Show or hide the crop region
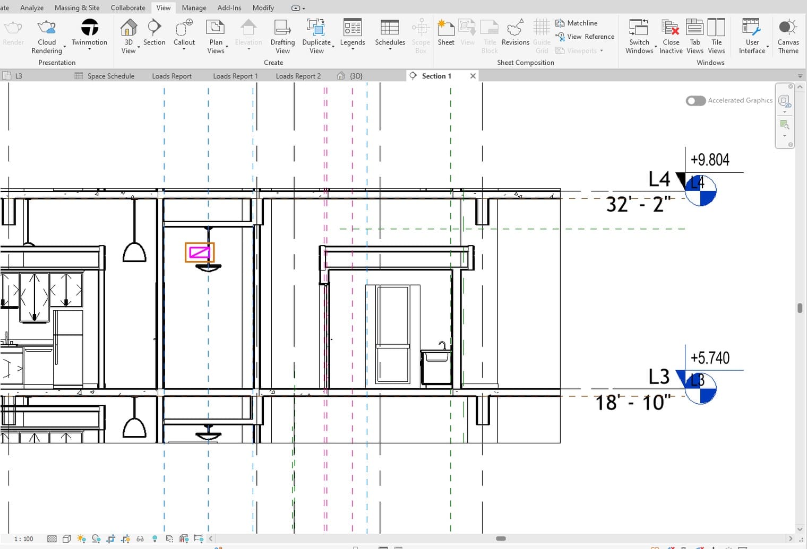This screenshot has width=807, height=549. pyautogui.click(x=125, y=539)
